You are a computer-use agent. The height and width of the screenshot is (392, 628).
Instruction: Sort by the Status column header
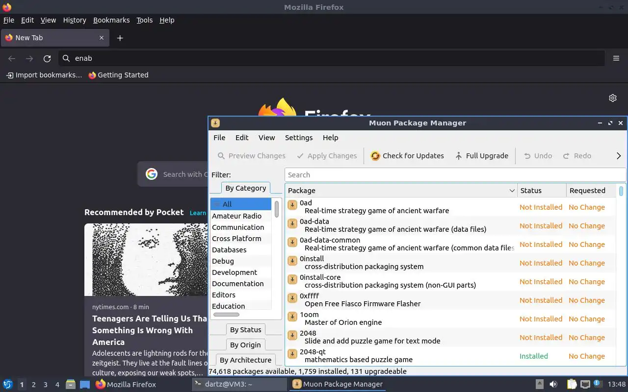click(542, 191)
